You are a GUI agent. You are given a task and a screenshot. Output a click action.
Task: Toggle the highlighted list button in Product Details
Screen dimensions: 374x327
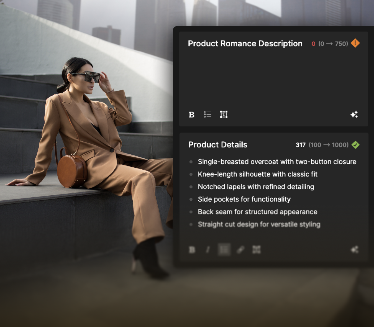pos(224,250)
